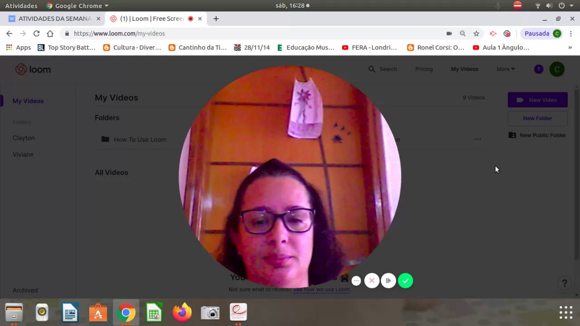The image size is (580, 326).
Task: Start a New Video recording
Action: pos(537,100)
